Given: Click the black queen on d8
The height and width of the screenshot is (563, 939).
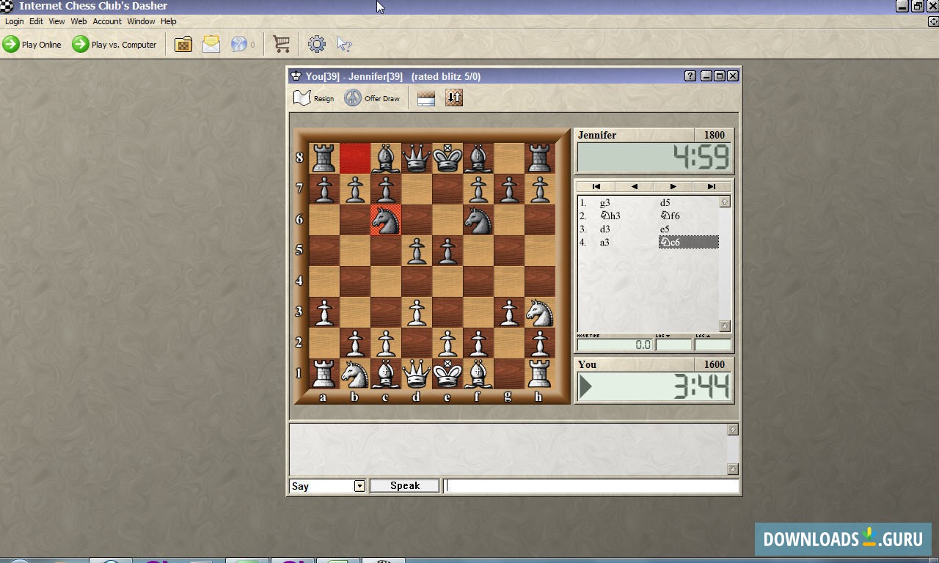Looking at the screenshot, I should (x=416, y=158).
